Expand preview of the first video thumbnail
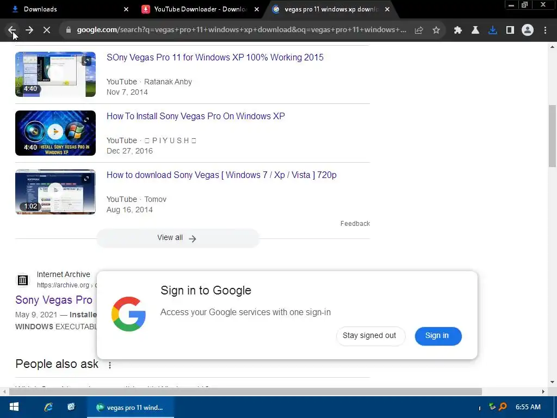557x418 pixels. click(x=86, y=61)
